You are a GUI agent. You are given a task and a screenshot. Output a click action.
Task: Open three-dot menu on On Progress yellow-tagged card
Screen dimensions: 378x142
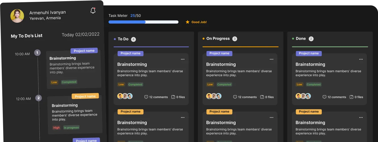272,117
